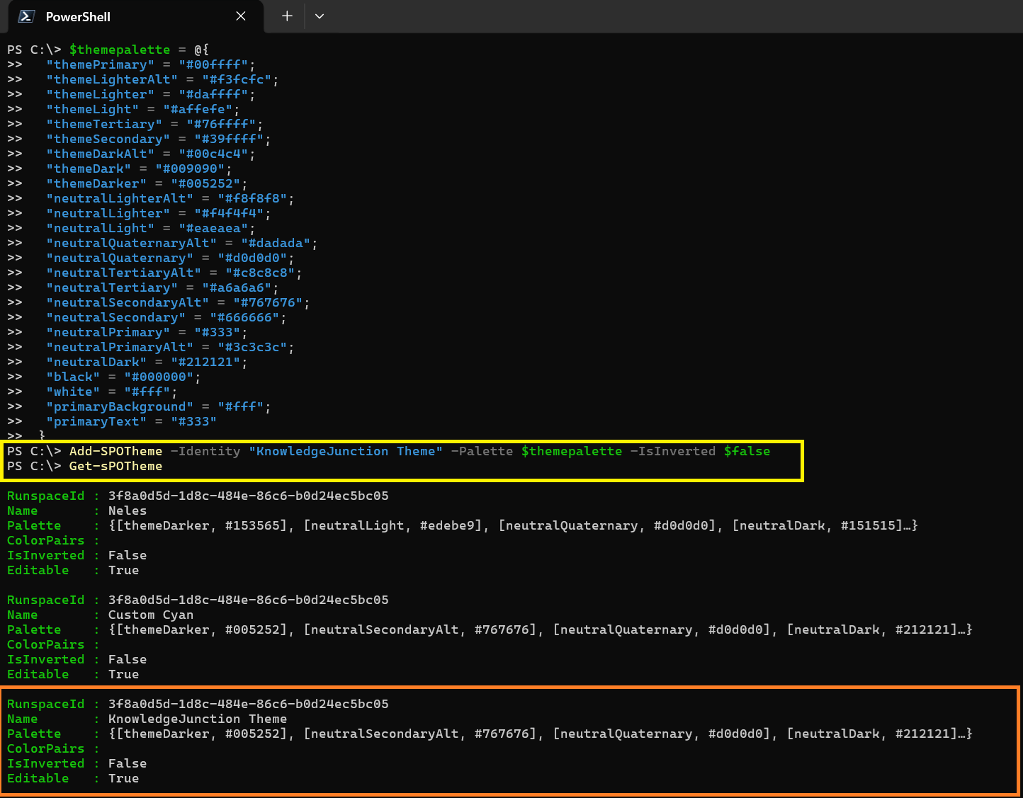The height and width of the screenshot is (798, 1023).
Task: Click the RunspaceId value 3f8a0d5d
Action: (x=249, y=496)
